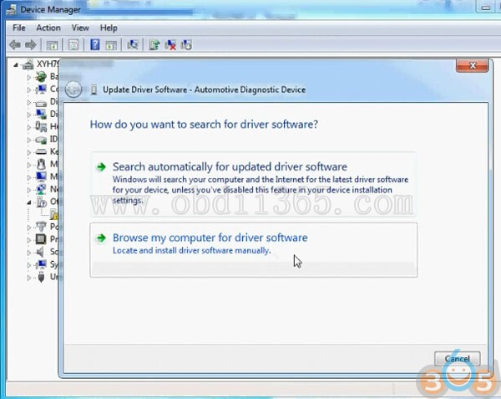Viewport: 501px width, 399px height.
Task: Expand the IDE controllers node arrow
Action: 28,140
